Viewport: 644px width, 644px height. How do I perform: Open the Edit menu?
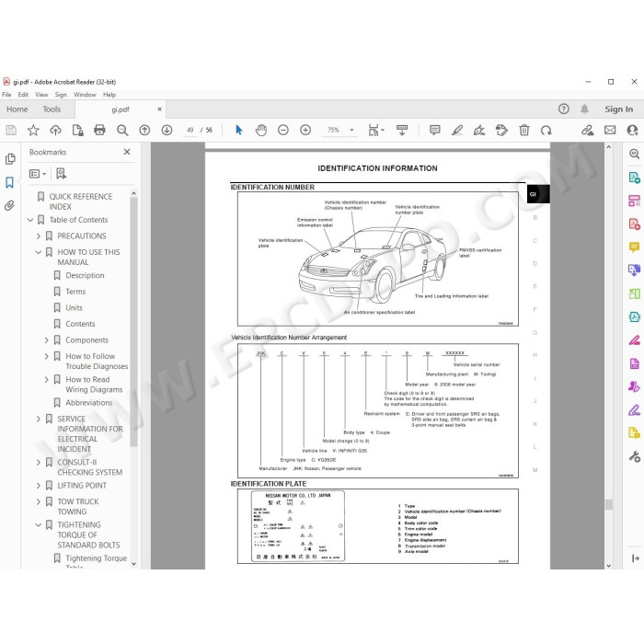23,95
